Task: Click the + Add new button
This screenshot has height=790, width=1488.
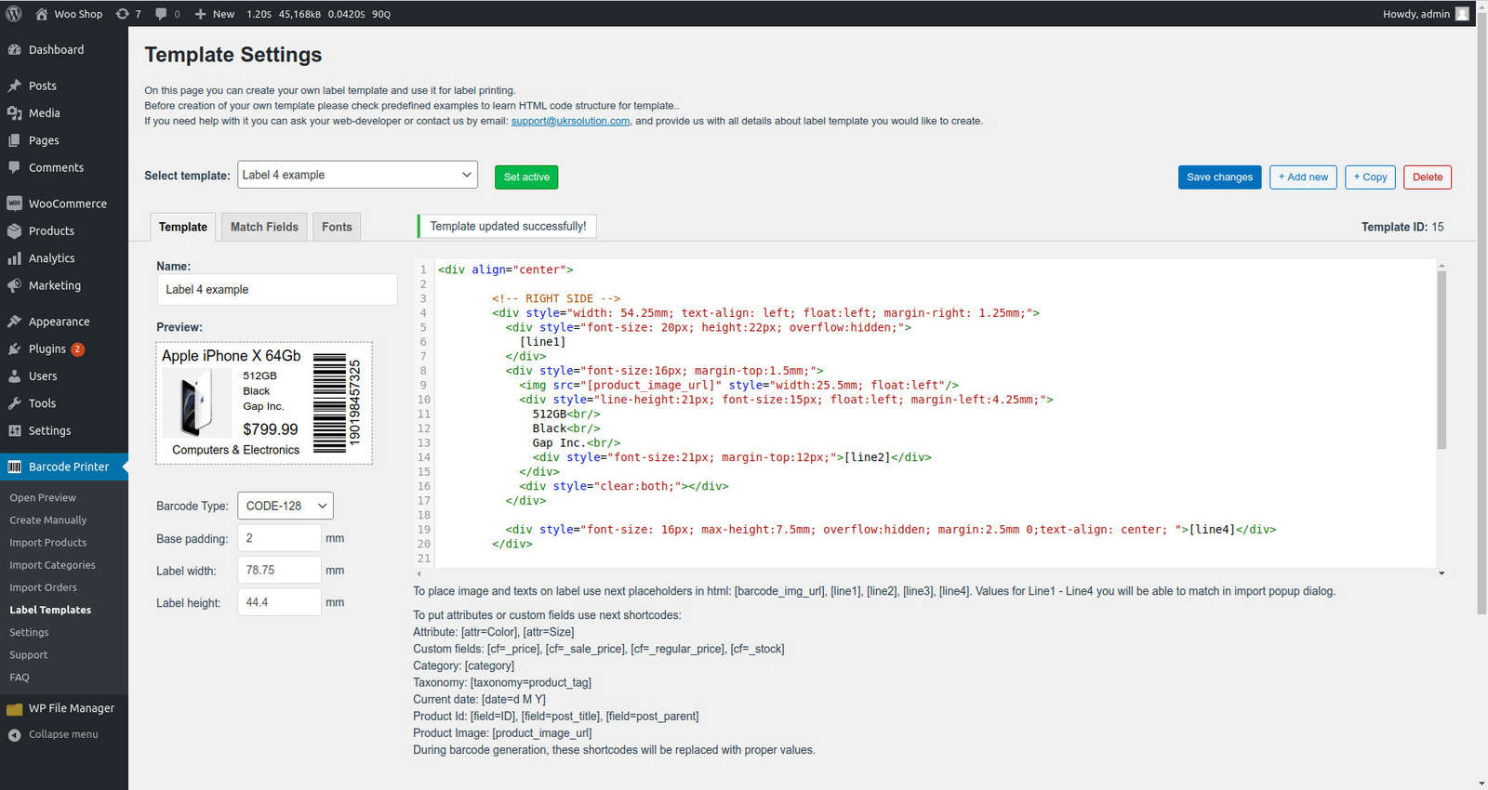Action: (x=1303, y=177)
